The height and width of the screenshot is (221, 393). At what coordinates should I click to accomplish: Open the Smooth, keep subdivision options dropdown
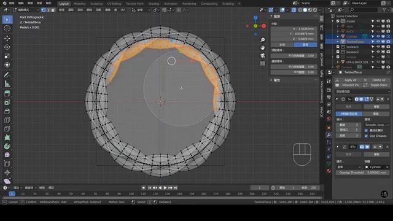376,125
